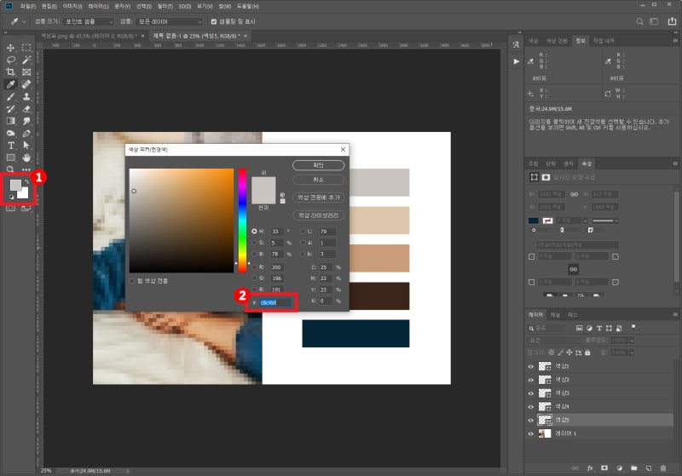Click the 색상 라이브러리 button
Image resolution: width=682 pixels, height=476 pixels.
coord(318,215)
